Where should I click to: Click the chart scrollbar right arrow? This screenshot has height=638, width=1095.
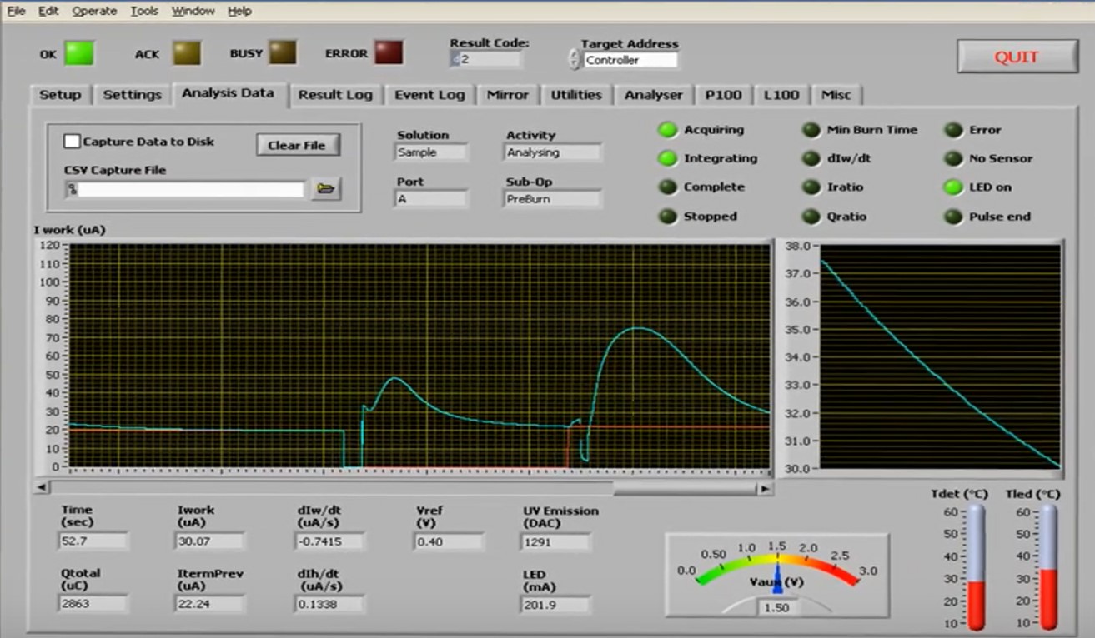(764, 489)
